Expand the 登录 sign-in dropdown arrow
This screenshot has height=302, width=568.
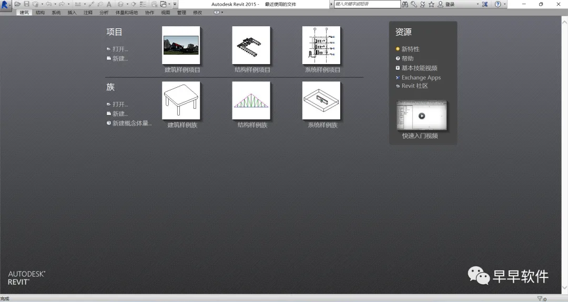click(478, 4)
